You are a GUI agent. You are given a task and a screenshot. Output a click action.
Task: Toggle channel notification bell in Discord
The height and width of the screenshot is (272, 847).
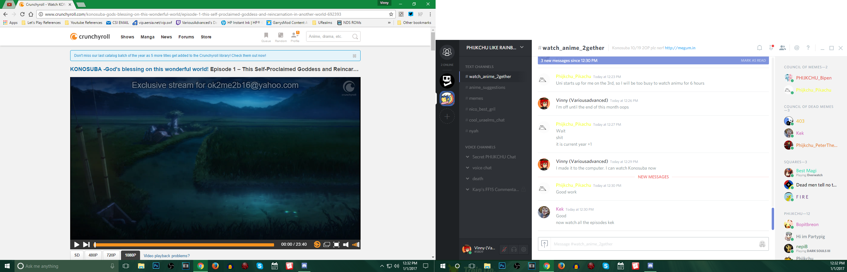click(760, 48)
